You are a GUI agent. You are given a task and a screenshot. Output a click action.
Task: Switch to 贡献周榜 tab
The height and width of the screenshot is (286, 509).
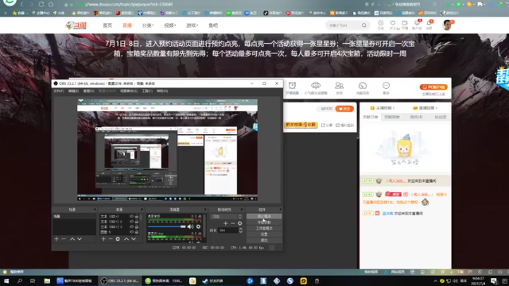coord(392,117)
